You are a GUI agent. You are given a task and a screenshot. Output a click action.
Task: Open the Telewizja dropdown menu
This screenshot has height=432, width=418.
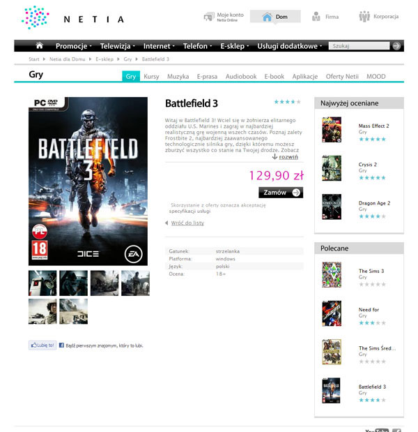118,46
